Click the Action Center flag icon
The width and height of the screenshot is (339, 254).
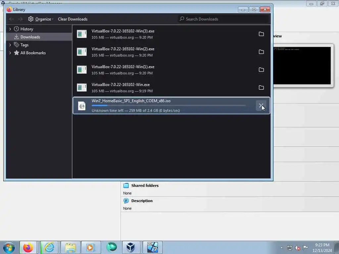(x=305, y=248)
